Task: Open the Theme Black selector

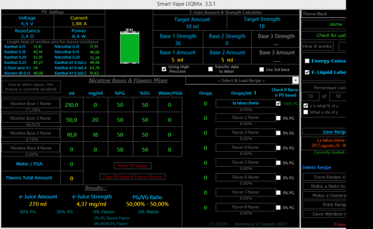Action: pos(324,14)
